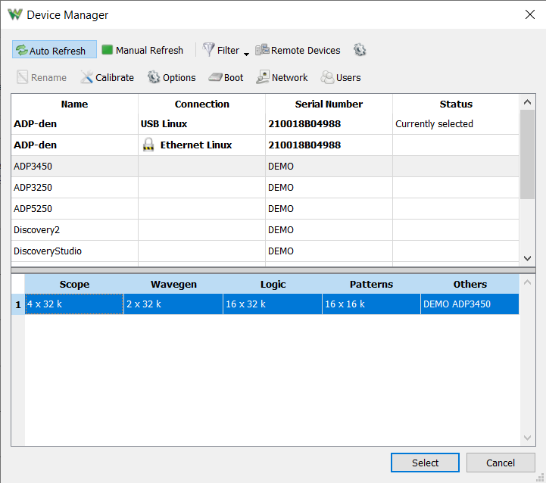Sort by the Connection column header
The image size is (546, 483).
[x=202, y=104]
